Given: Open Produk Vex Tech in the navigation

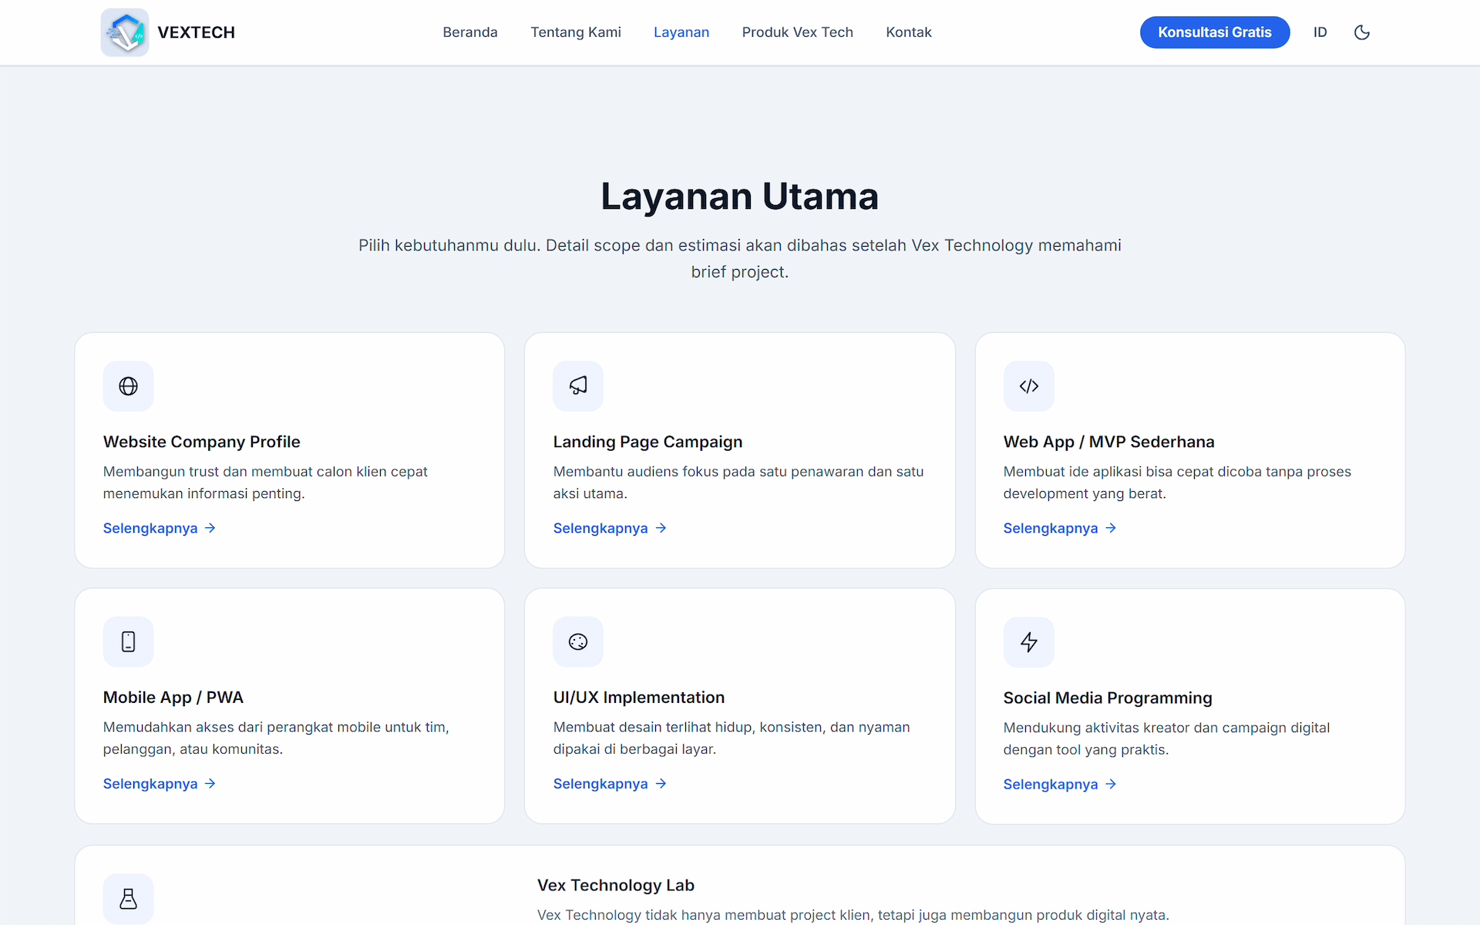Looking at the screenshot, I should [798, 32].
